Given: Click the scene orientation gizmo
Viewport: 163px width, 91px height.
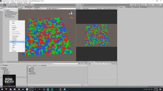Looking at the screenshot, I should coord(72,13).
